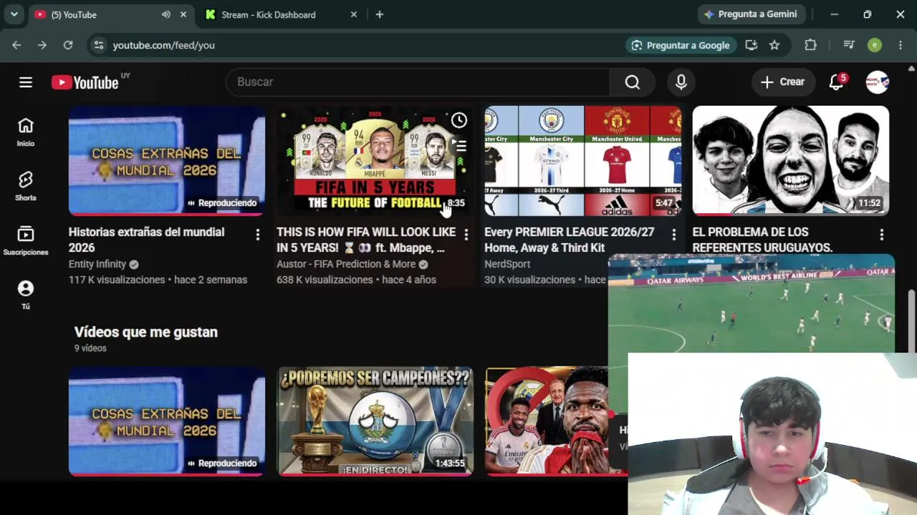The width and height of the screenshot is (917, 515).
Task: Open the browser extensions puzzle icon
Action: coord(810,45)
